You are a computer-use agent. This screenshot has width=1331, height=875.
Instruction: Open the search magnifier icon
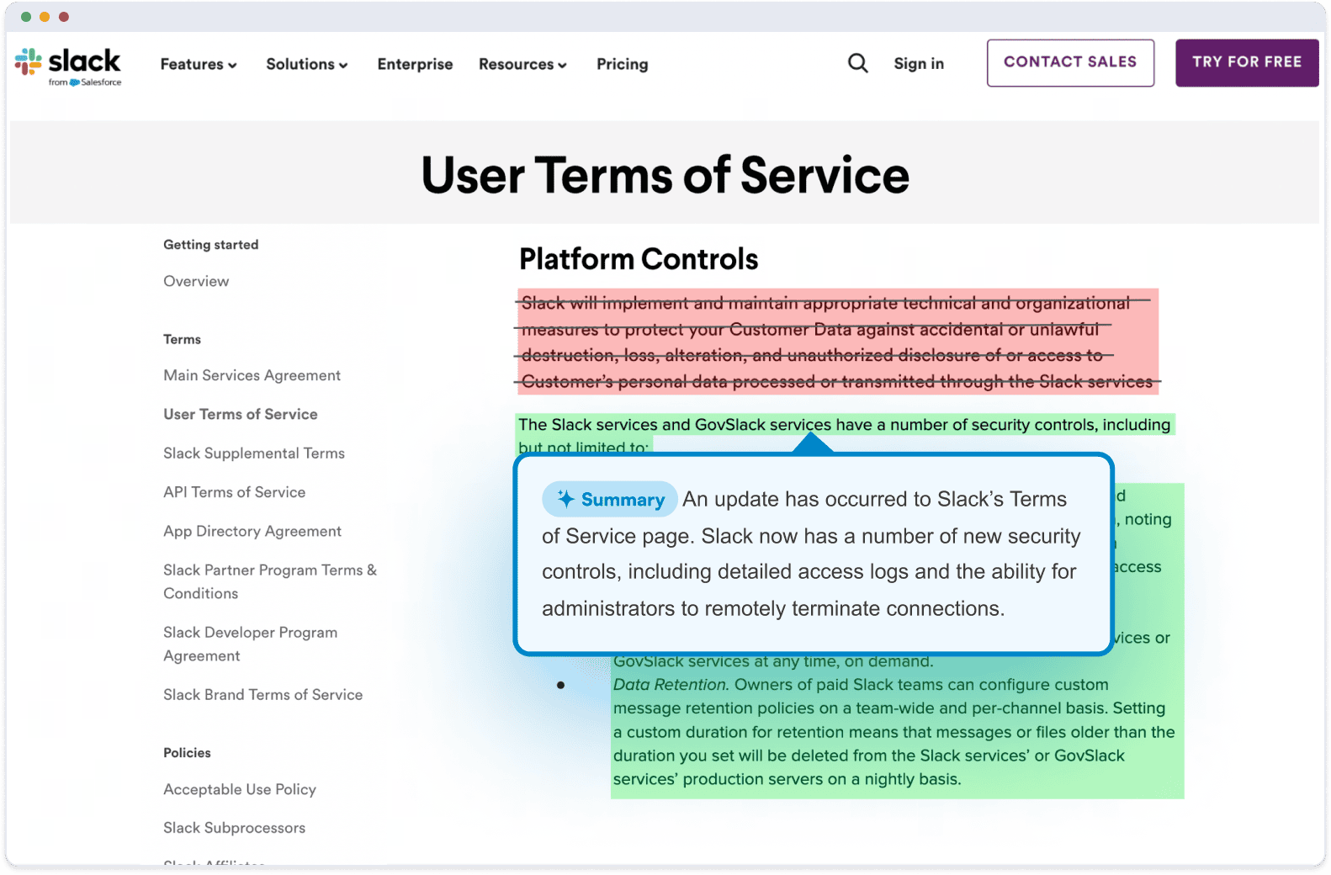coord(857,63)
